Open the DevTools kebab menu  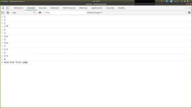coord(189,8)
